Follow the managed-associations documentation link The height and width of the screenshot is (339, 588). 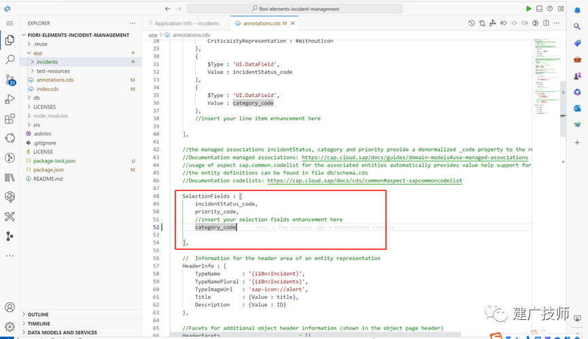pyautogui.click(x=415, y=158)
